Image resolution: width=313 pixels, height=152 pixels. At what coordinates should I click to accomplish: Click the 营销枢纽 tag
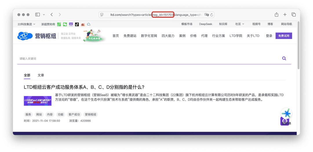(91, 114)
